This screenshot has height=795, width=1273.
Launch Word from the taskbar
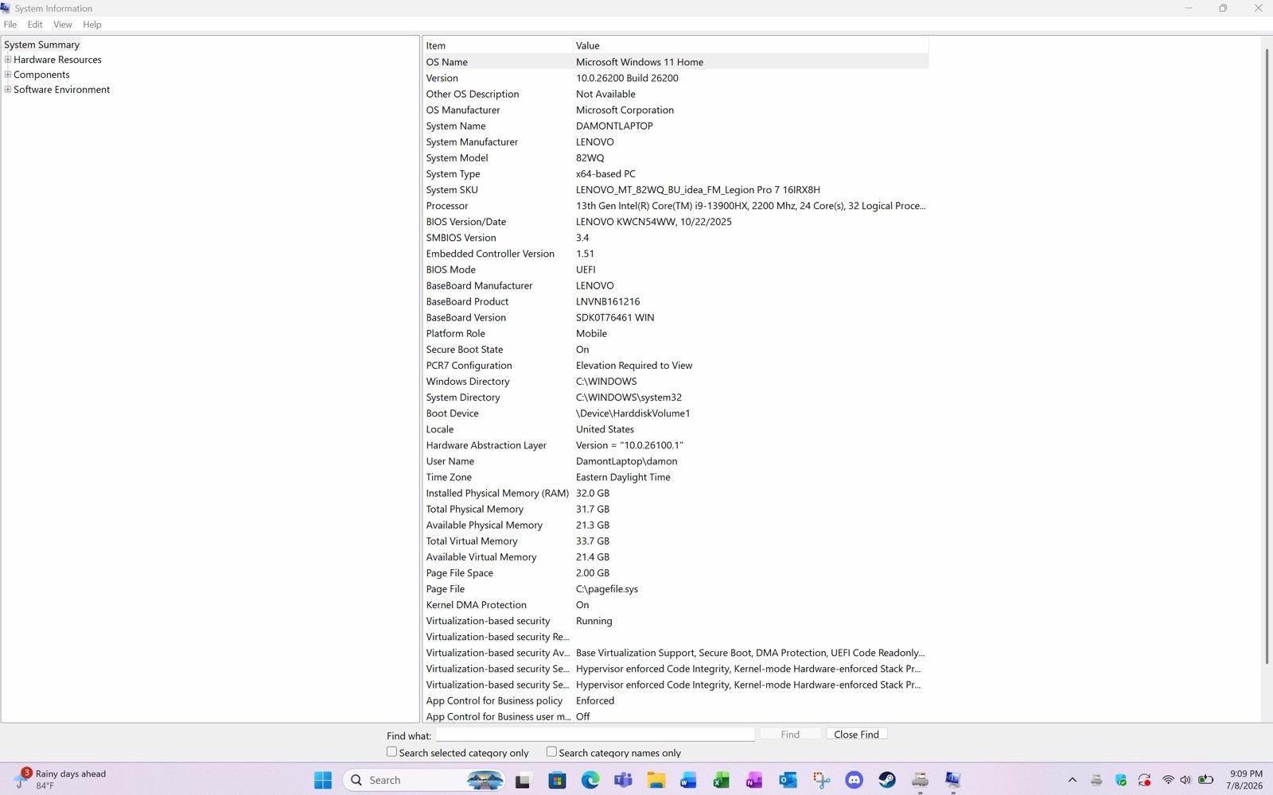tap(688, 780)
